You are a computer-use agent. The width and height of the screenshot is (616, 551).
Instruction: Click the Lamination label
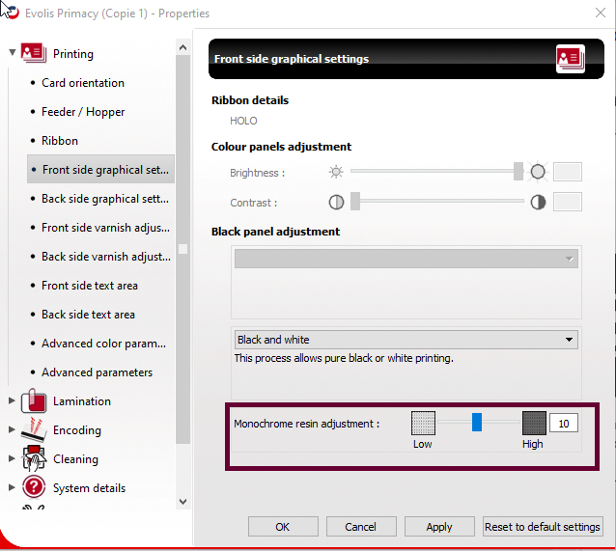coord(82,401)
